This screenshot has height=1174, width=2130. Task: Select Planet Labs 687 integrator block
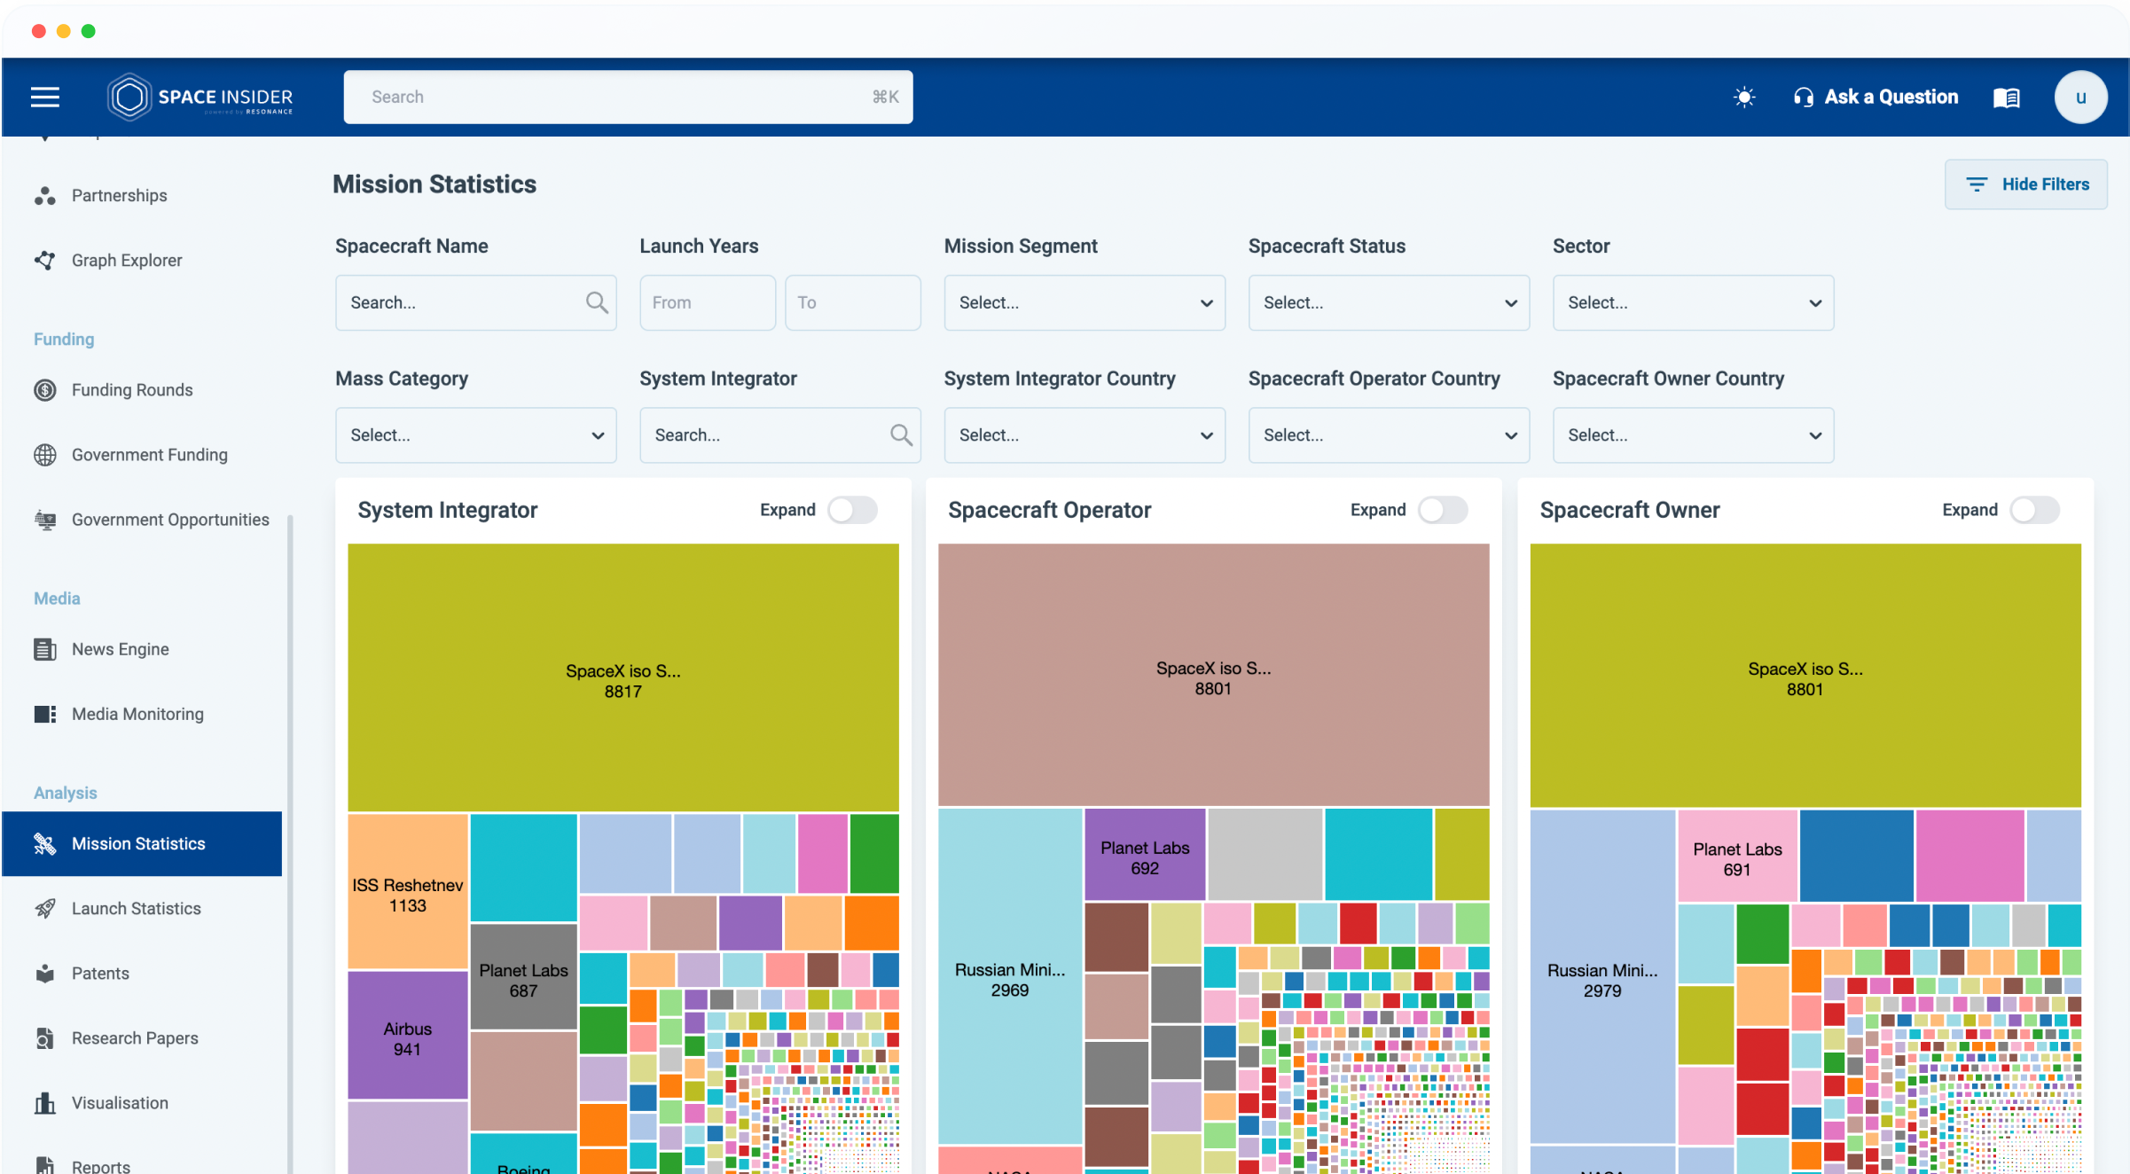tap(523, 976)
